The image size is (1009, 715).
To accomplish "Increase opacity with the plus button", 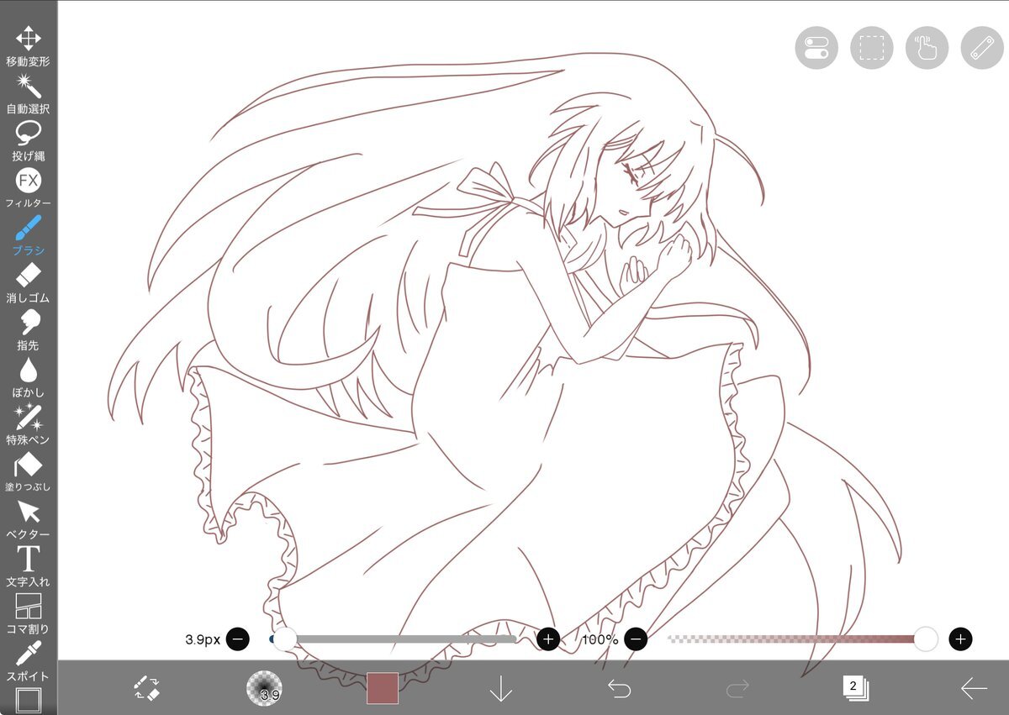I will coord(960,639).
